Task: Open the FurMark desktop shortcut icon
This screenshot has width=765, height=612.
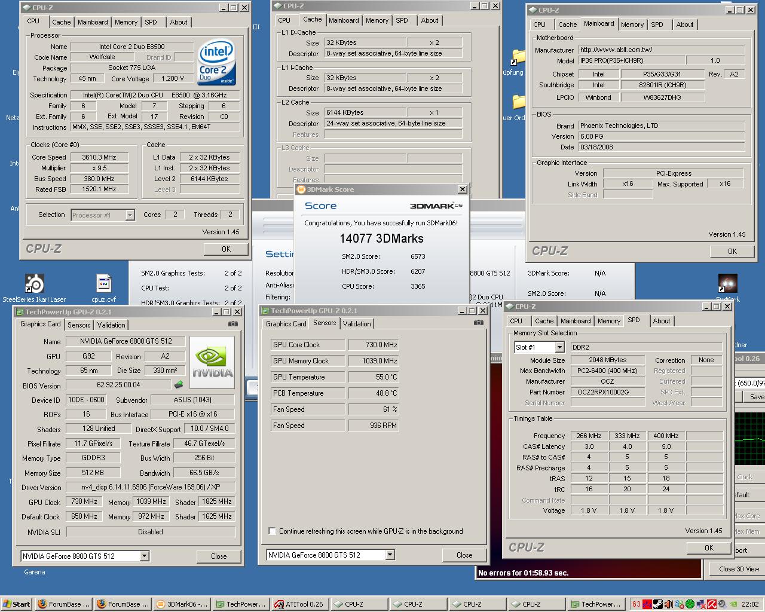Action: [x=727, y=284]
